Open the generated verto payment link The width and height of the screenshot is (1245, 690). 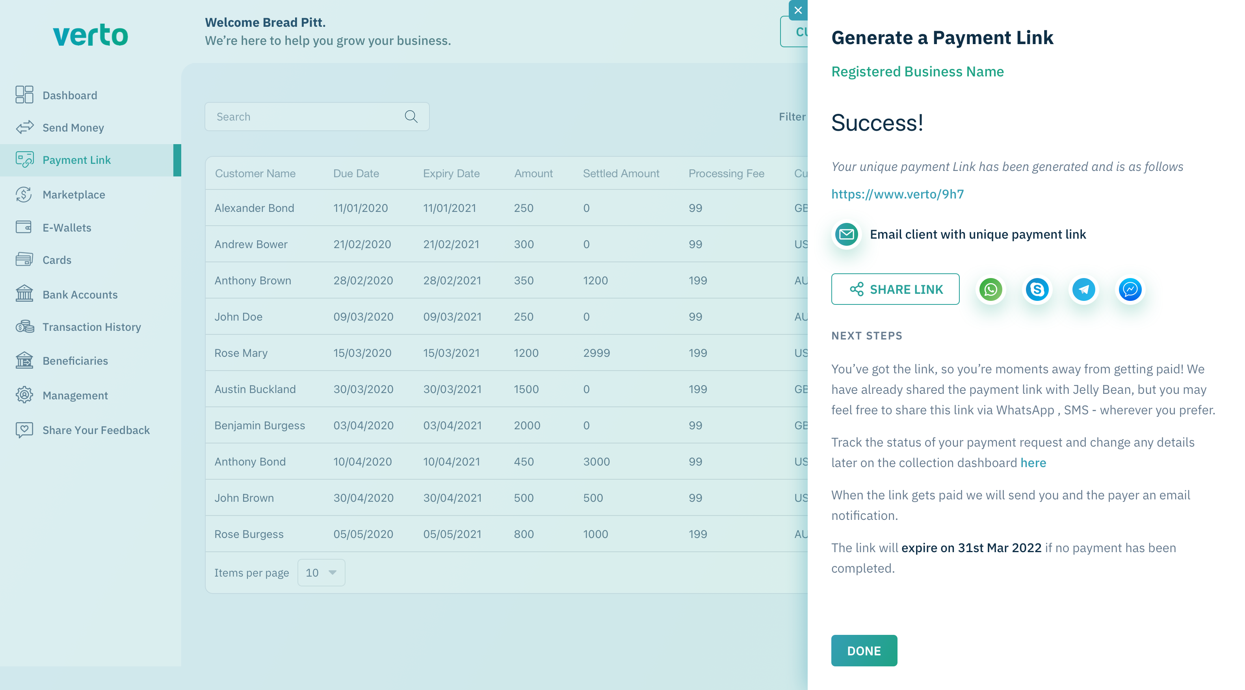897,194
